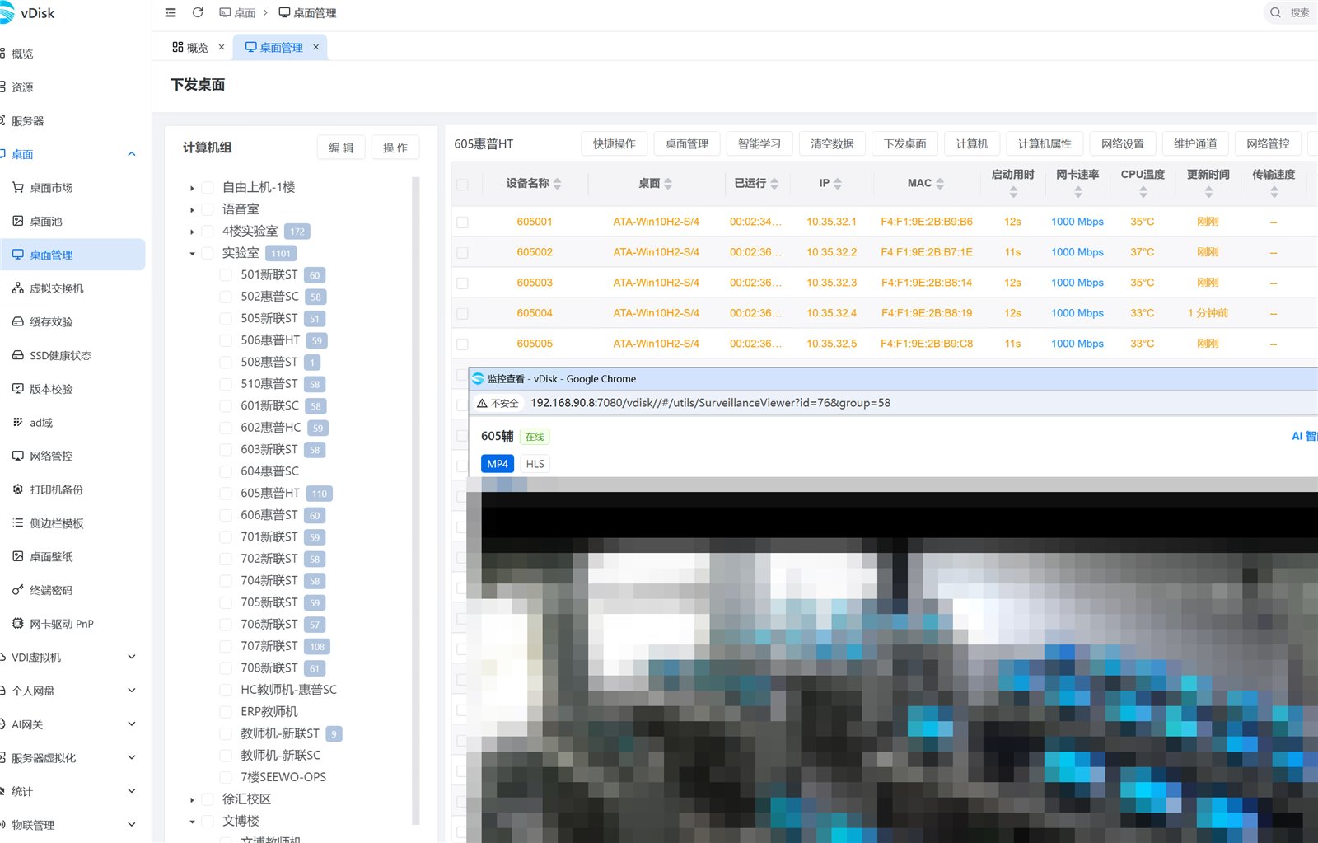Image resolution: width=1318 pixels, height=843 pixels.
Task: Click the search magnifier icon
Action: [1275, 12]
